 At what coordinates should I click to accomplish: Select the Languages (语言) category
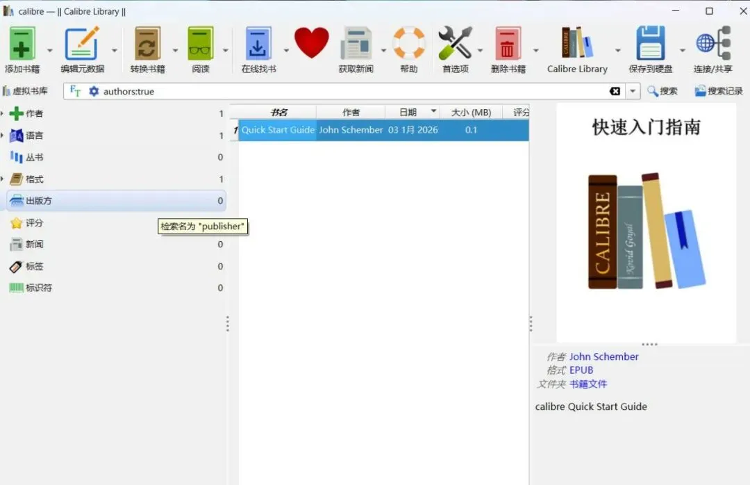tap(116, 135)
